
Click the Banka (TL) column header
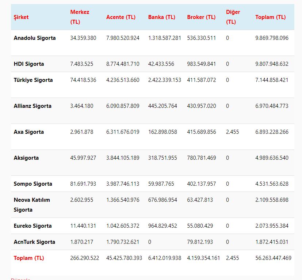pyautogui.click(x=161, y=17)
